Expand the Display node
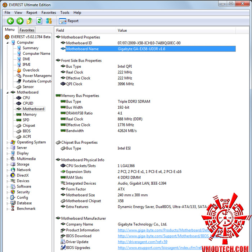Screen dimensions: 252x252 click(8, 153)
